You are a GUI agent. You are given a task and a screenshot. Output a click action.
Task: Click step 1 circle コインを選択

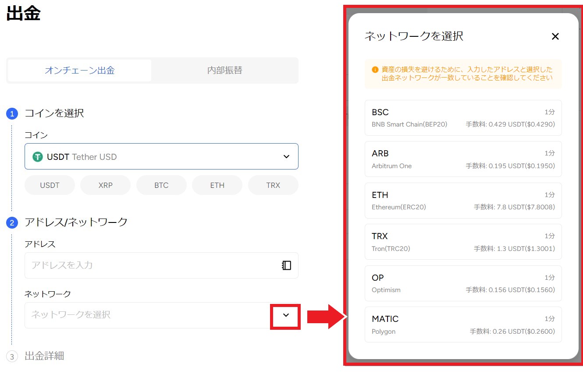(12, 114)
